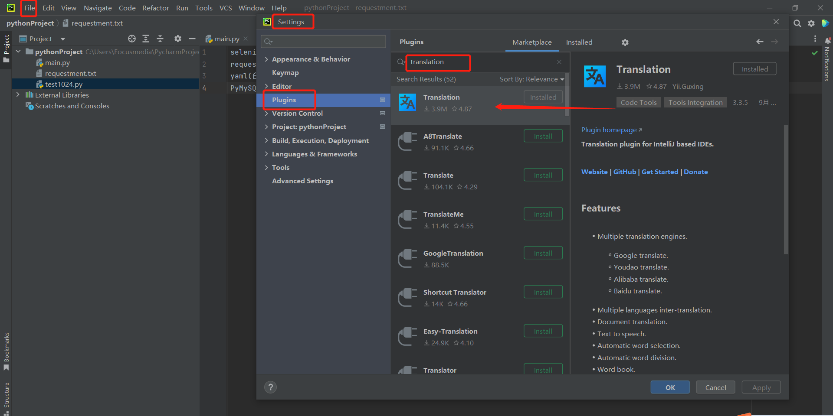Expand all in Project tool window
Screen dimensions: 833x416
tap(146, 39)
